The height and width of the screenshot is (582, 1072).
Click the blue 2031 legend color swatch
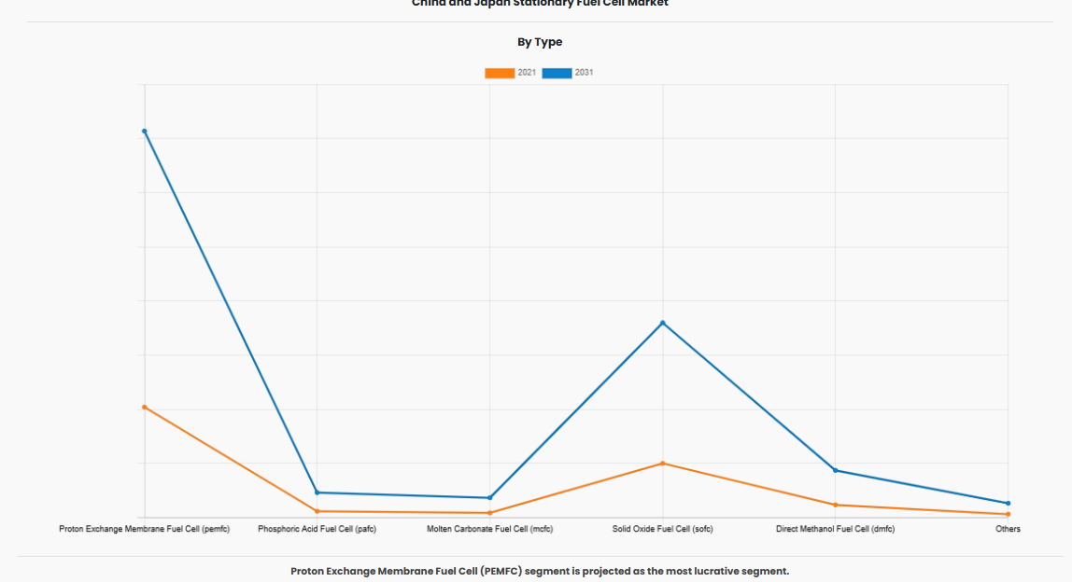coord(557,73)
